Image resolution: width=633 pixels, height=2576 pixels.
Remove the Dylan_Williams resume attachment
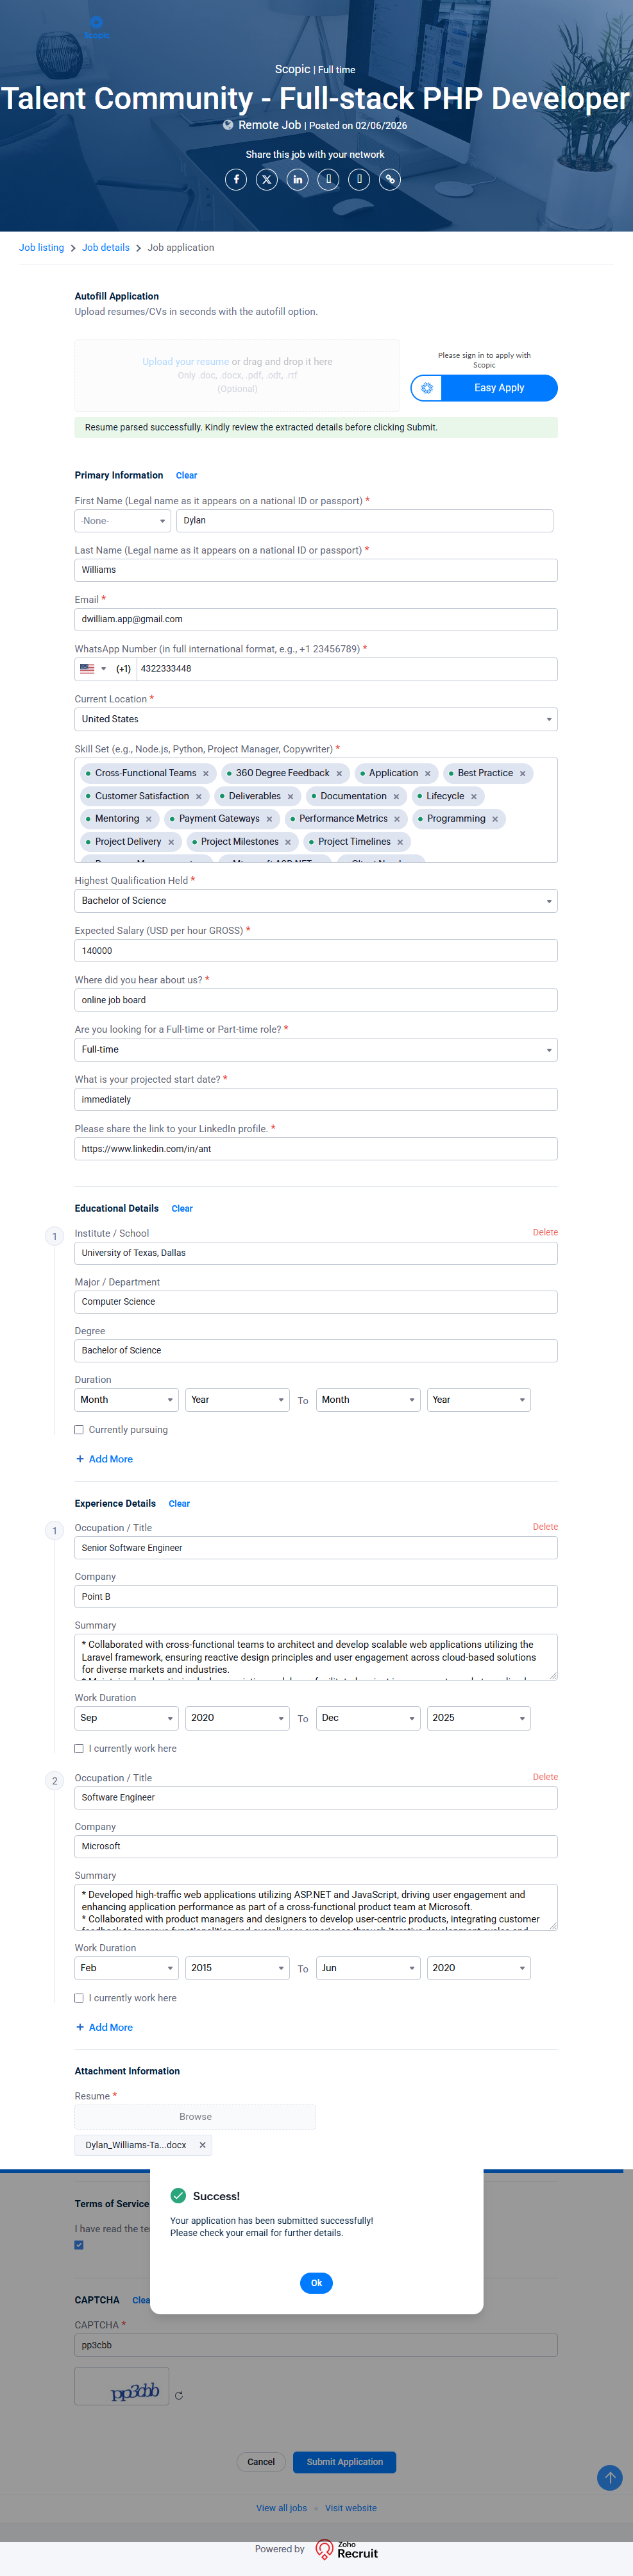[x=202, y=2145]
